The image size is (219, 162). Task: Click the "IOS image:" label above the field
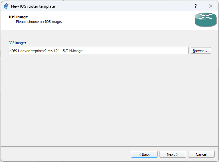(x=17, y=43)
